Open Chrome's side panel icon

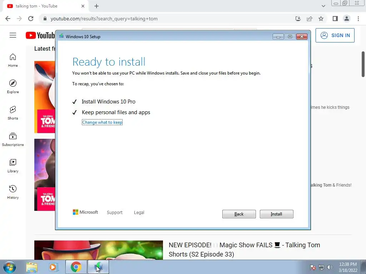click(335, 19)
